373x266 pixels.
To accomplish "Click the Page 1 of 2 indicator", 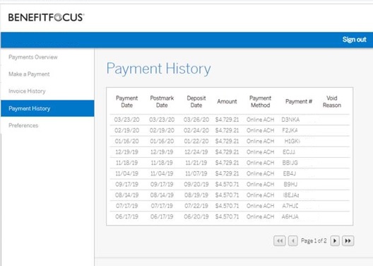I will 314,241.
